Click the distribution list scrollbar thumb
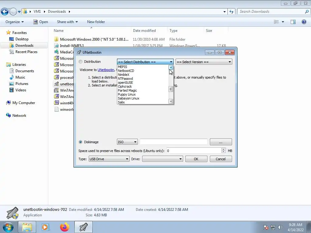This screenshot has width=311, height=233. (171, 89)
